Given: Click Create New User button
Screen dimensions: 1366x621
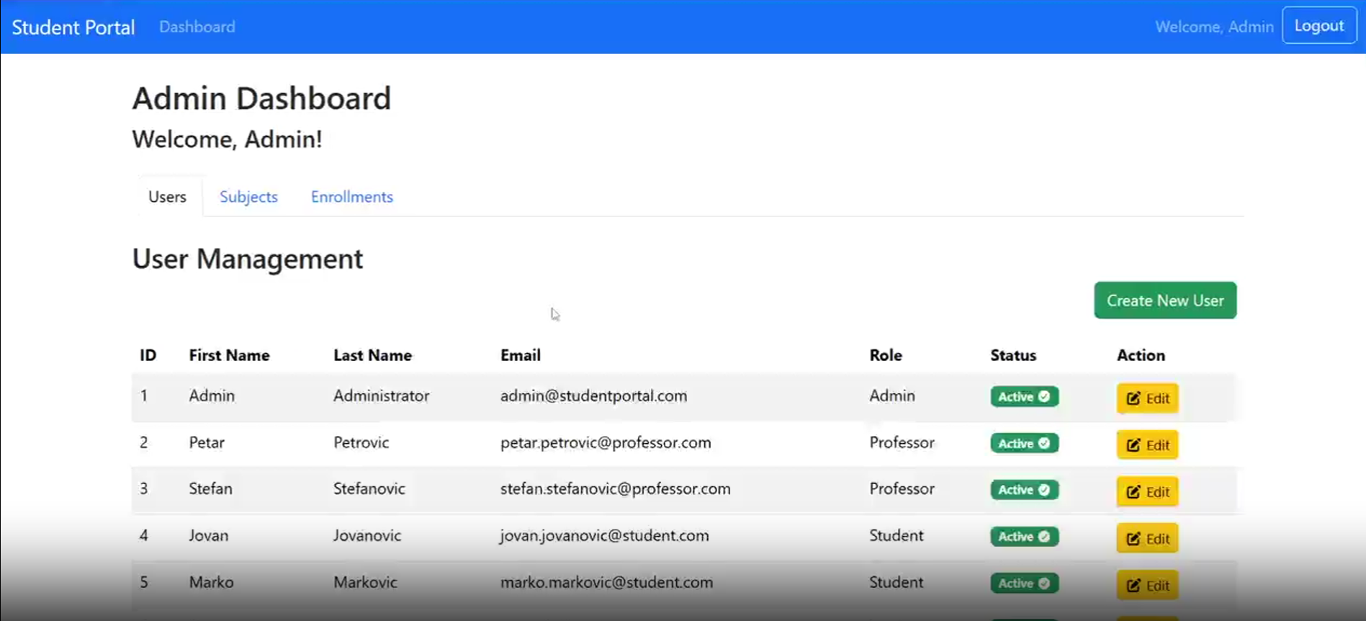Looking at the screenshot, I should 1165,300.
